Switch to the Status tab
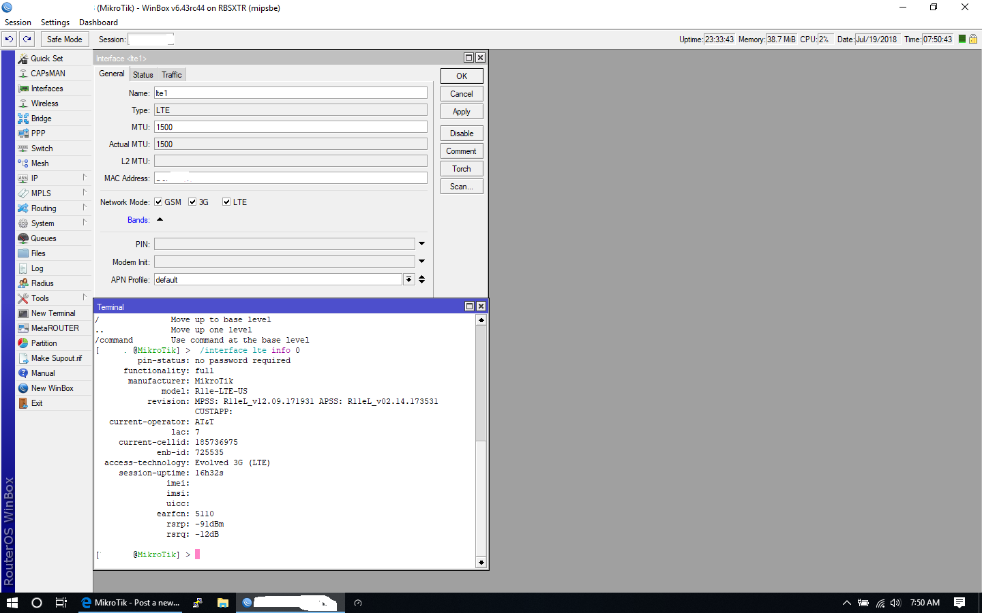This screenshot has width=982, height=613. click(x=143, y=75)
